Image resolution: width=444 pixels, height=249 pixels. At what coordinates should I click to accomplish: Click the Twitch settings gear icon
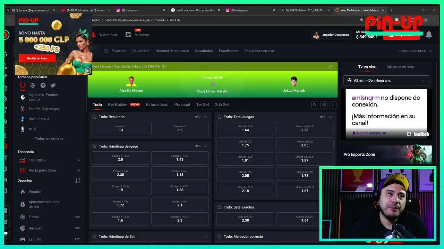pyautogui.click(x=409, y=134)
